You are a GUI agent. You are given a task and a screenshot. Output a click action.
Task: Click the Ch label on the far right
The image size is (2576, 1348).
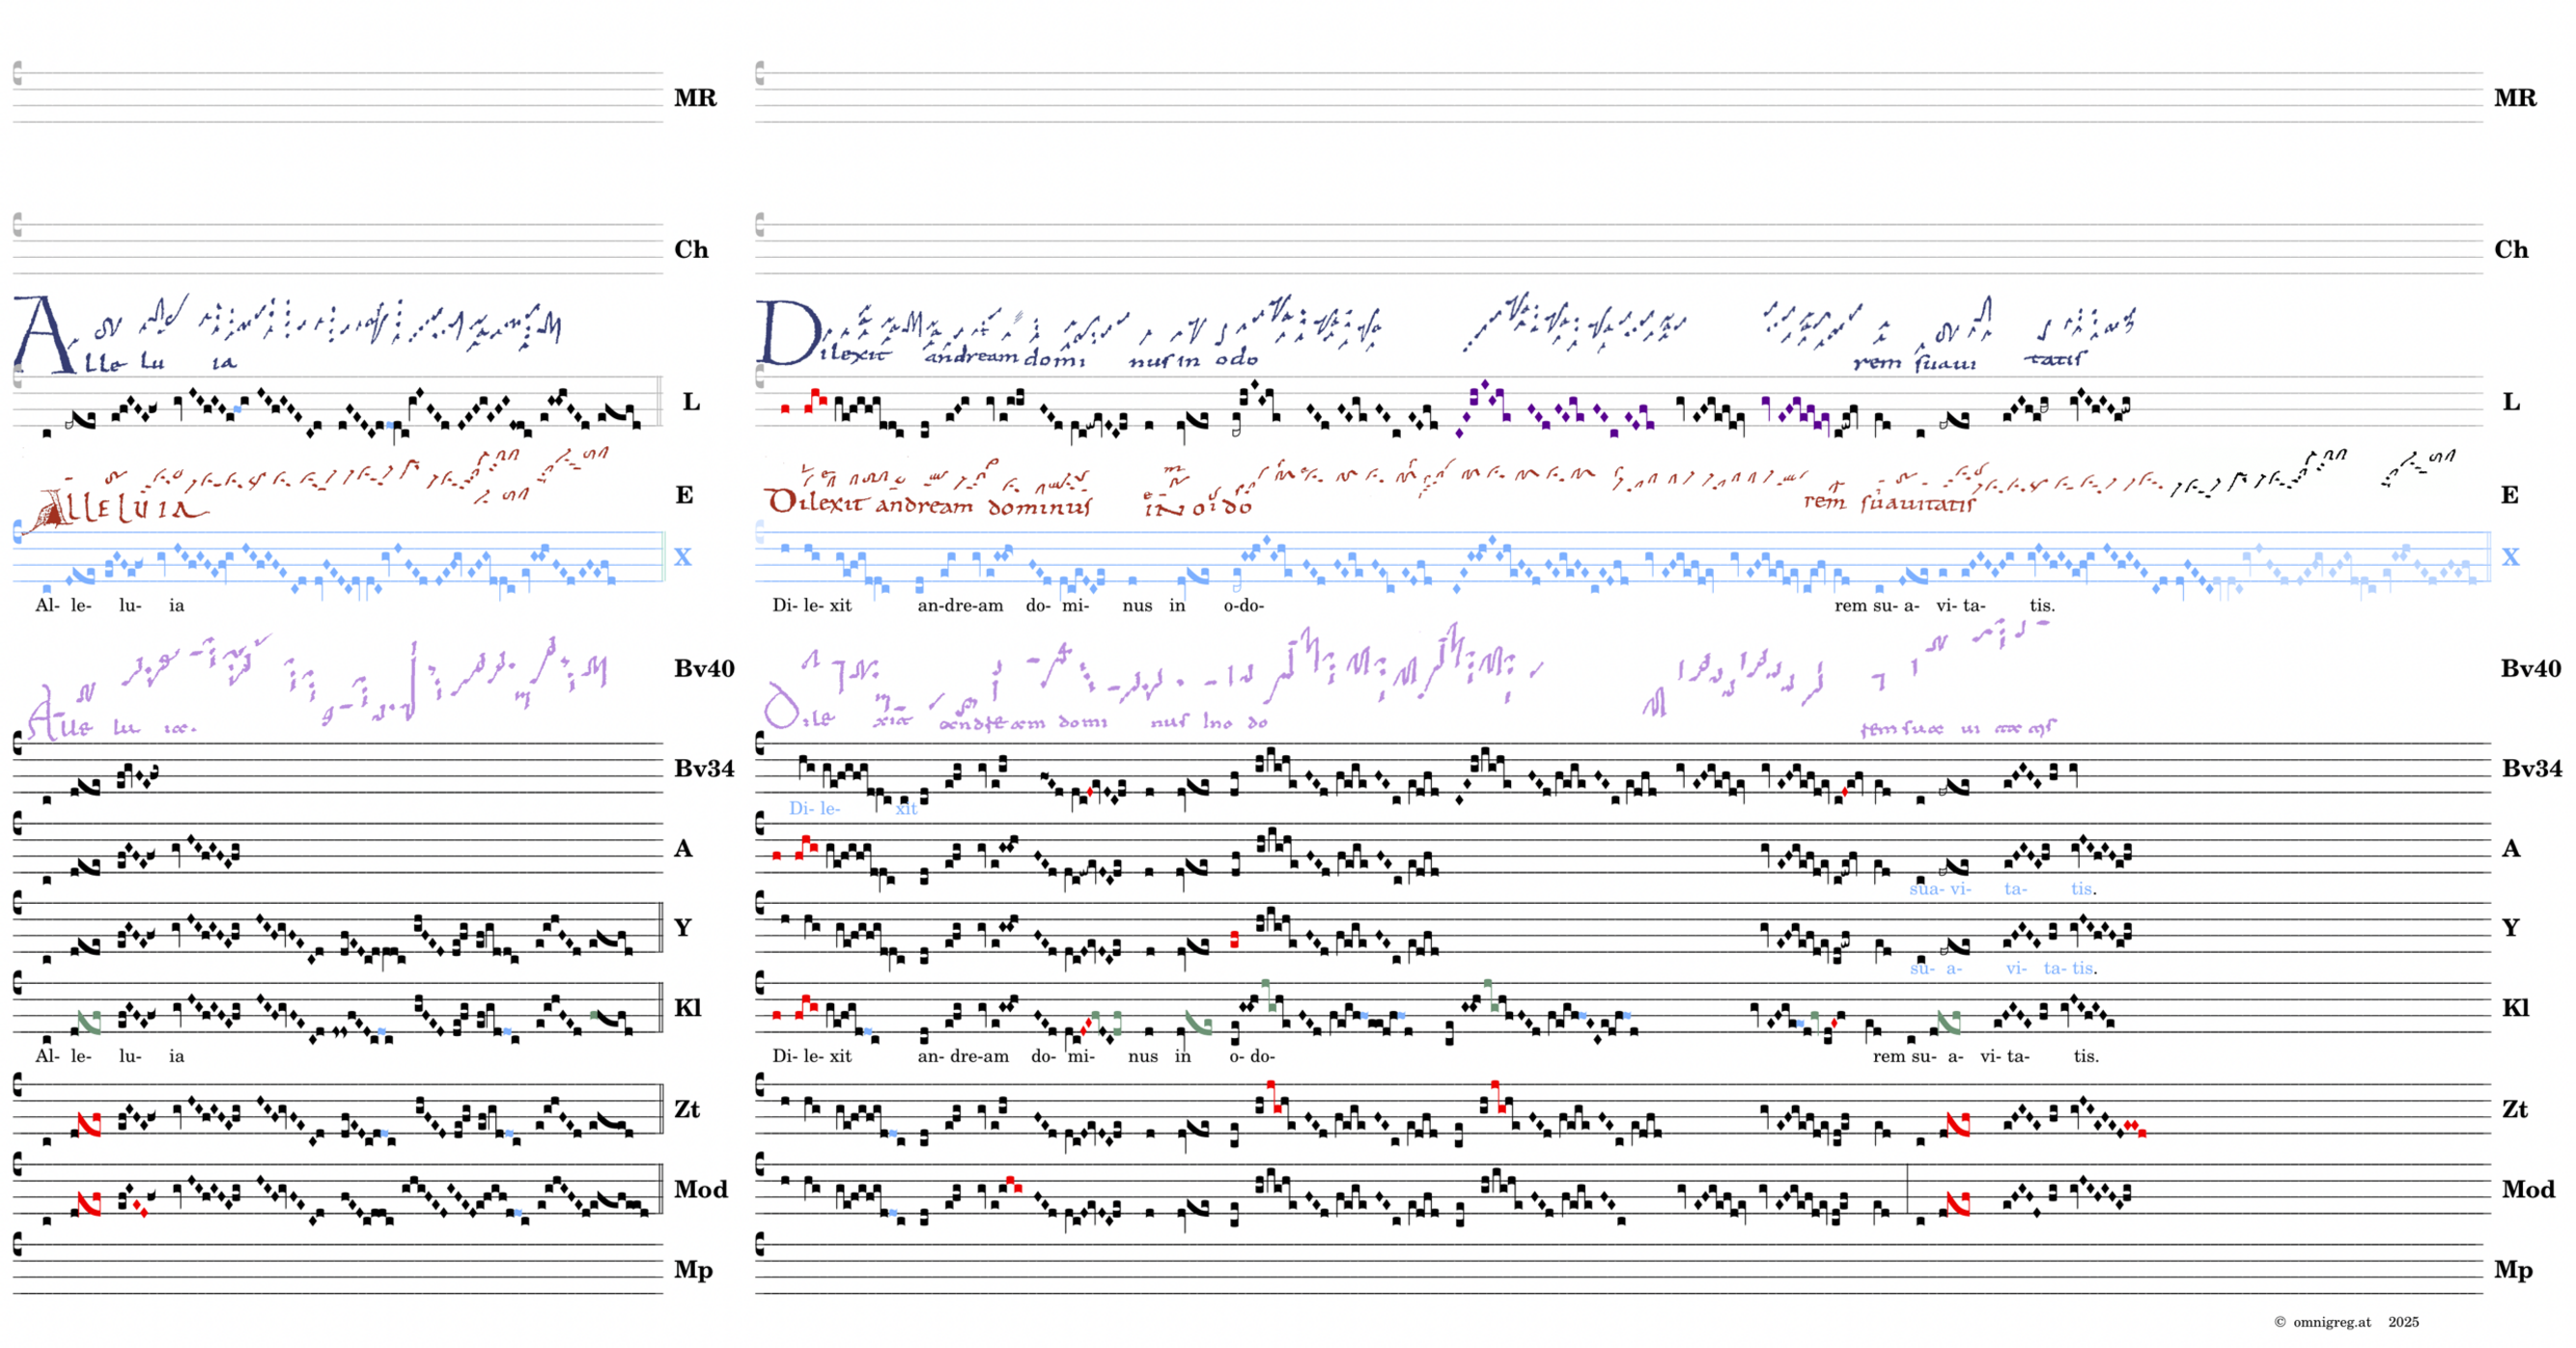(2510, 249)
